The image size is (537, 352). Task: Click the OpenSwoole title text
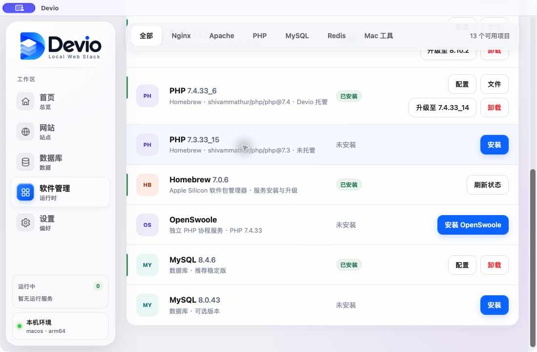coord(193,220)
